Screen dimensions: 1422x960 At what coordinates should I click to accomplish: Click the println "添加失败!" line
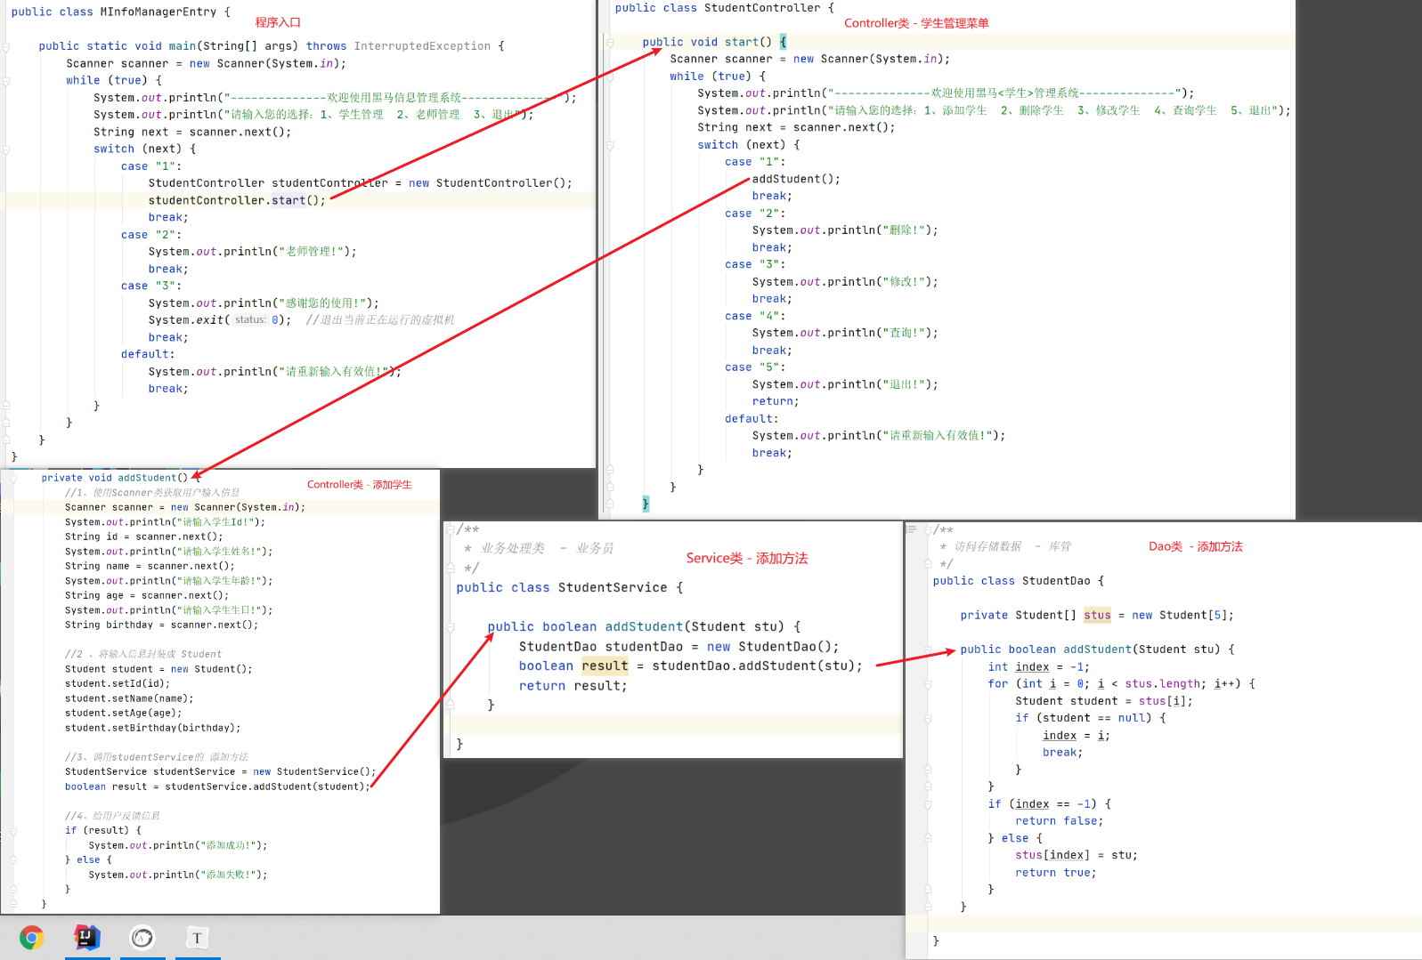(x=178, y=875)
